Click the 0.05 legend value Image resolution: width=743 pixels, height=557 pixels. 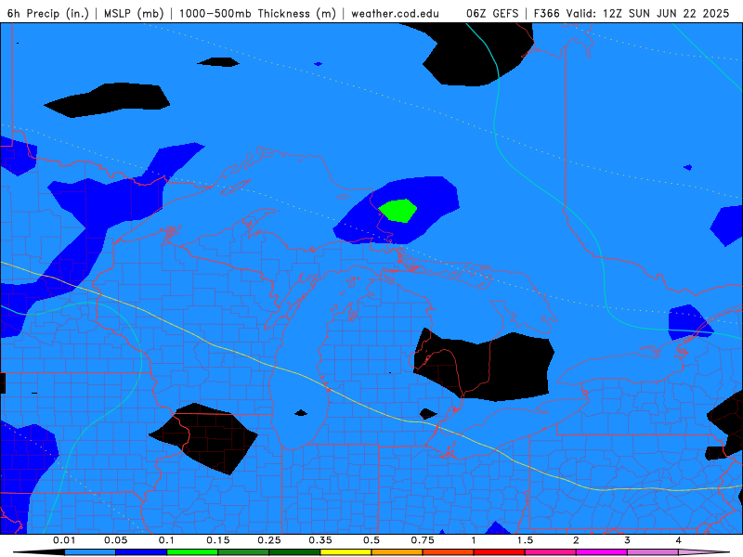pos(115,540)
